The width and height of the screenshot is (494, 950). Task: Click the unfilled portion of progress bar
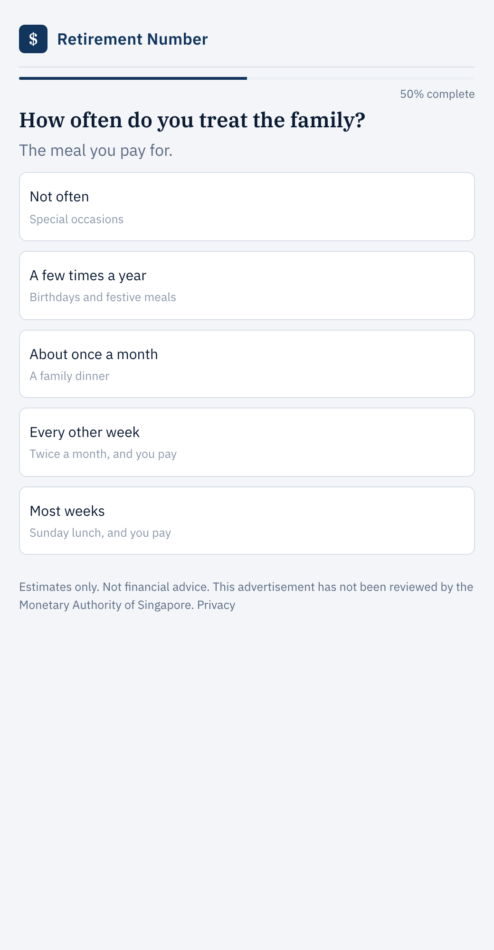click(361, 78)
